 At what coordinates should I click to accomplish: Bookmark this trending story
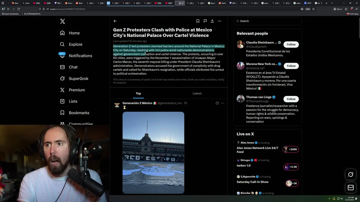pyautogui.click(x=198, y=21)
